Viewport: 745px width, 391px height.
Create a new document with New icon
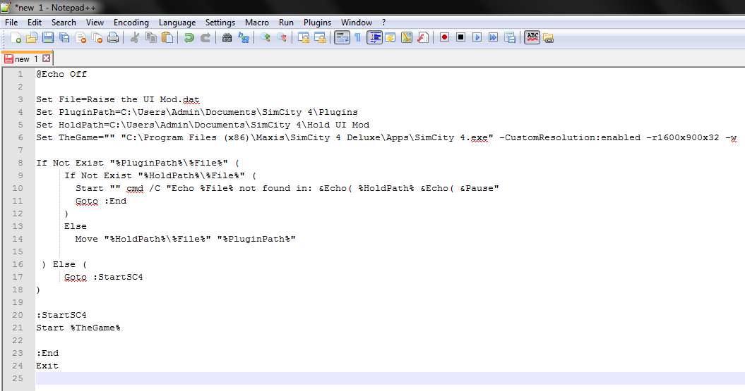tap(16, 37)
